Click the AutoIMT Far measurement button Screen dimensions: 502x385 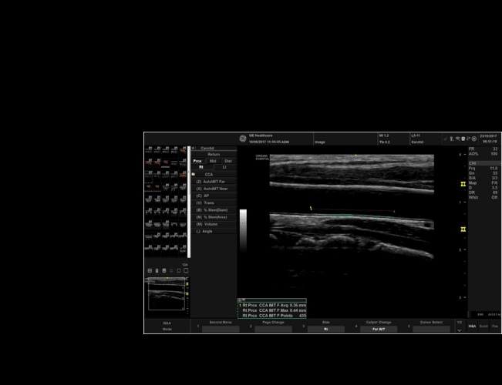214,182
